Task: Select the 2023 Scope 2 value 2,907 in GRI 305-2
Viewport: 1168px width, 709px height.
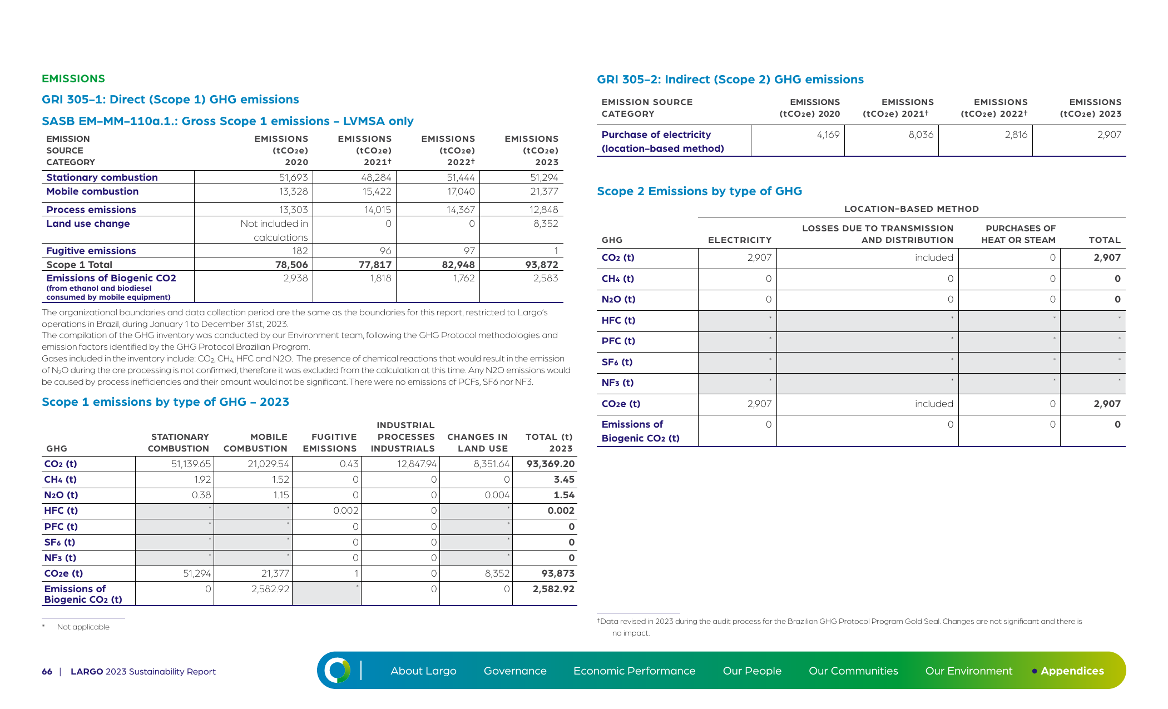Action: (x=1109, y=135)
